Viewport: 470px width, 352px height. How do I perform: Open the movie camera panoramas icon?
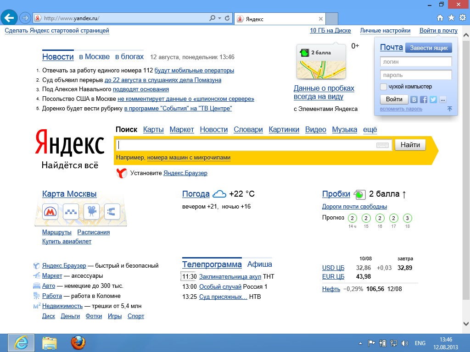pyautogui.click(x=92, y=212)
